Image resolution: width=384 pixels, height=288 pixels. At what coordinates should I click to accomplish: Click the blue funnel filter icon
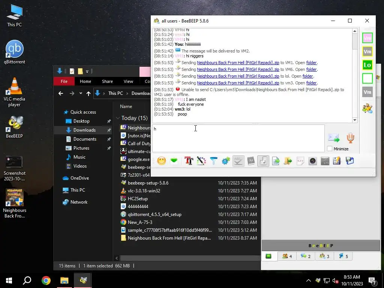click(x=213, y=161)
